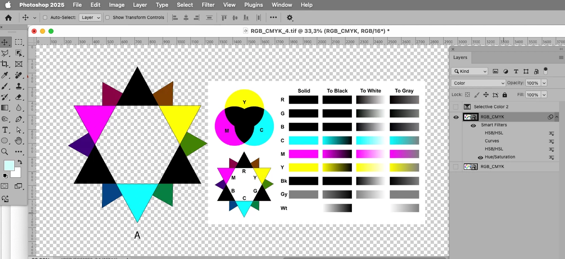
Task: Open the Auto-Select Layer dropdown
Action: point(90,18)
